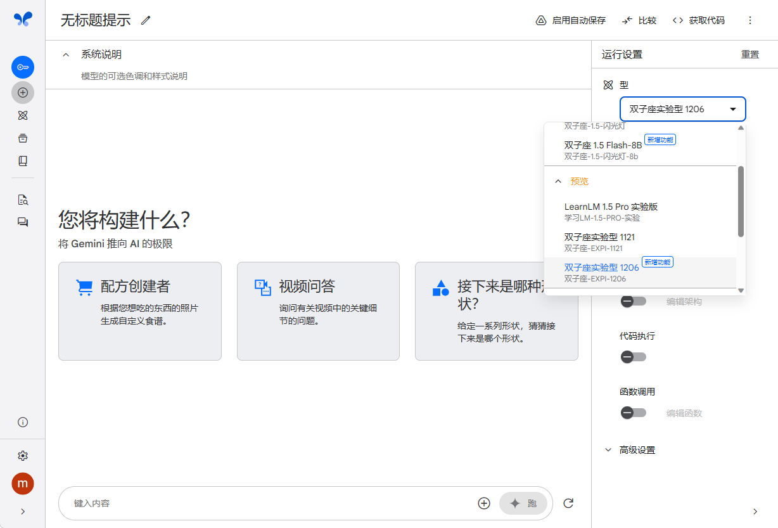Collapse the 系统说明 section chevron
Viewport: 778px width, 528px height.
click(x=66, y=55)
